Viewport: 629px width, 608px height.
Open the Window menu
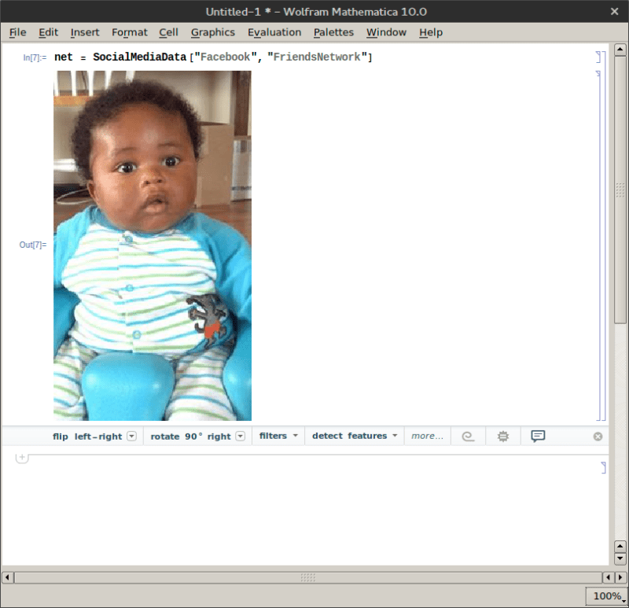tap(386, 32)
